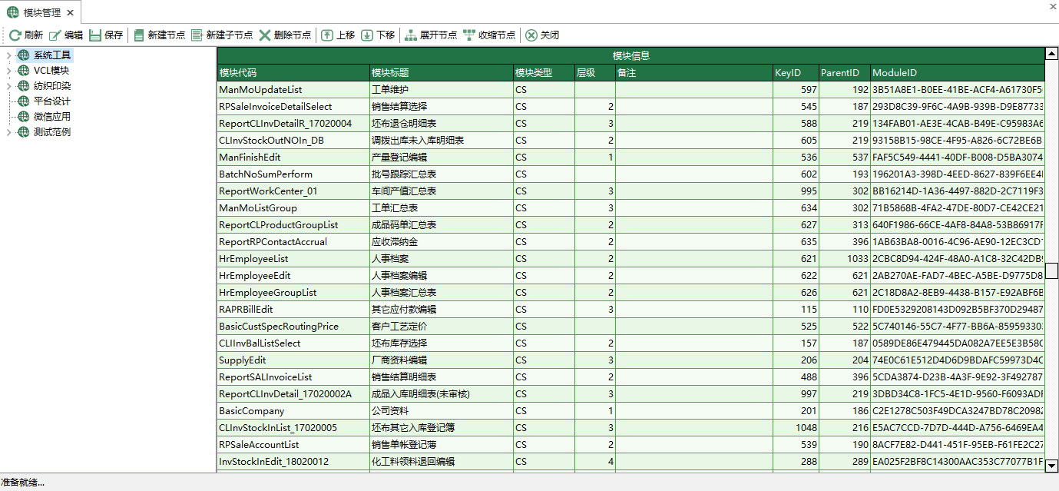Click the 上移 move up icon

coord(327,35)
